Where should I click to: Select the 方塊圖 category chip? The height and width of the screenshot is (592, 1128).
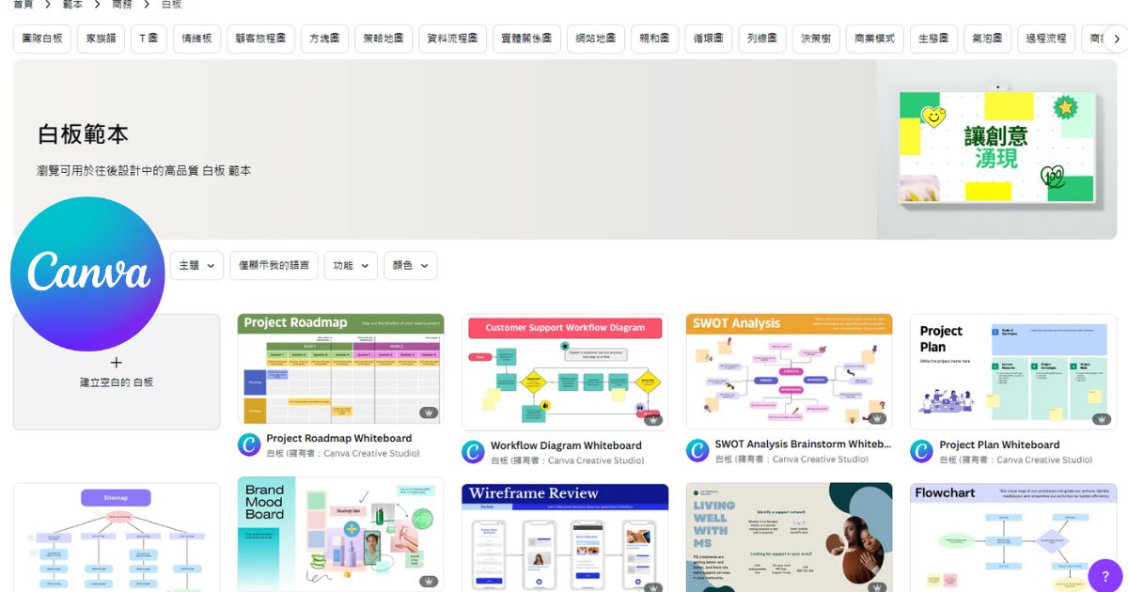click(x=324, y=39)
